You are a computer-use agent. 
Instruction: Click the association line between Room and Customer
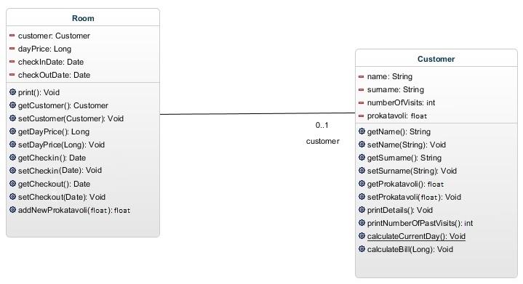257,113
